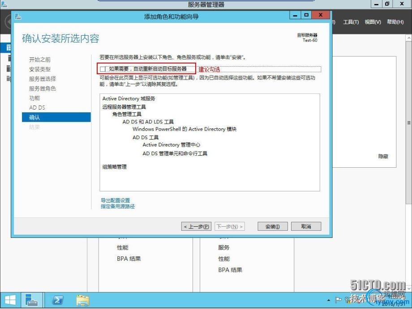This screenshot has height=309, width=412.
Task: Click the scrollbar up arrow in Server Manager
Action: point(408,38)
